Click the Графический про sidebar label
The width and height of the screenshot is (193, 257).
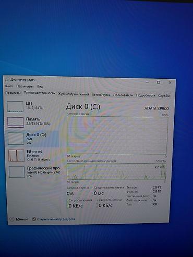coord(43,168)
